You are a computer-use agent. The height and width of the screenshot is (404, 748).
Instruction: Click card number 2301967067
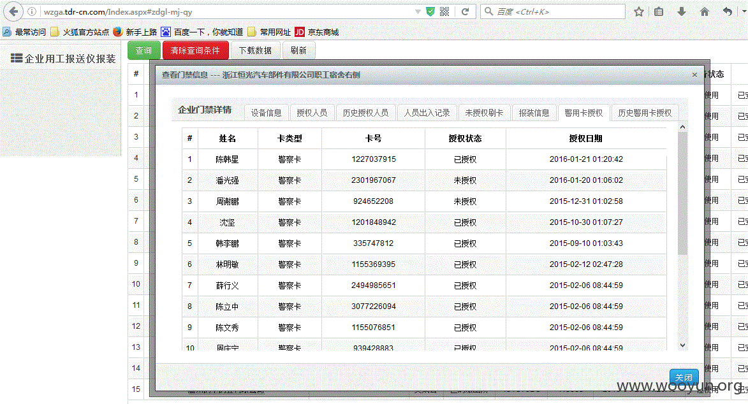pyautogui.click(x=374, y=180)
